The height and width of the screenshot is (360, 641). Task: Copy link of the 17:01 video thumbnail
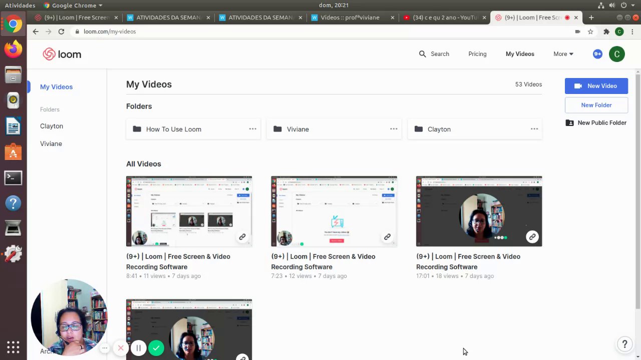point(532,237)
